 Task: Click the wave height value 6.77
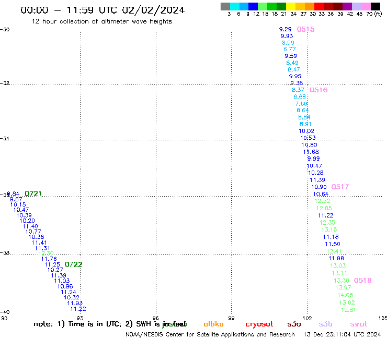coord(290,49)
